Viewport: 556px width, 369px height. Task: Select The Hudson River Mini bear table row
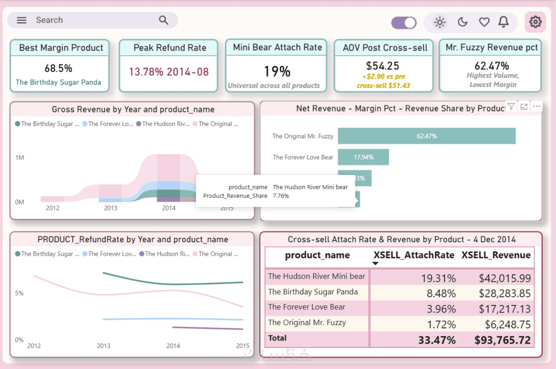point(400,277)
